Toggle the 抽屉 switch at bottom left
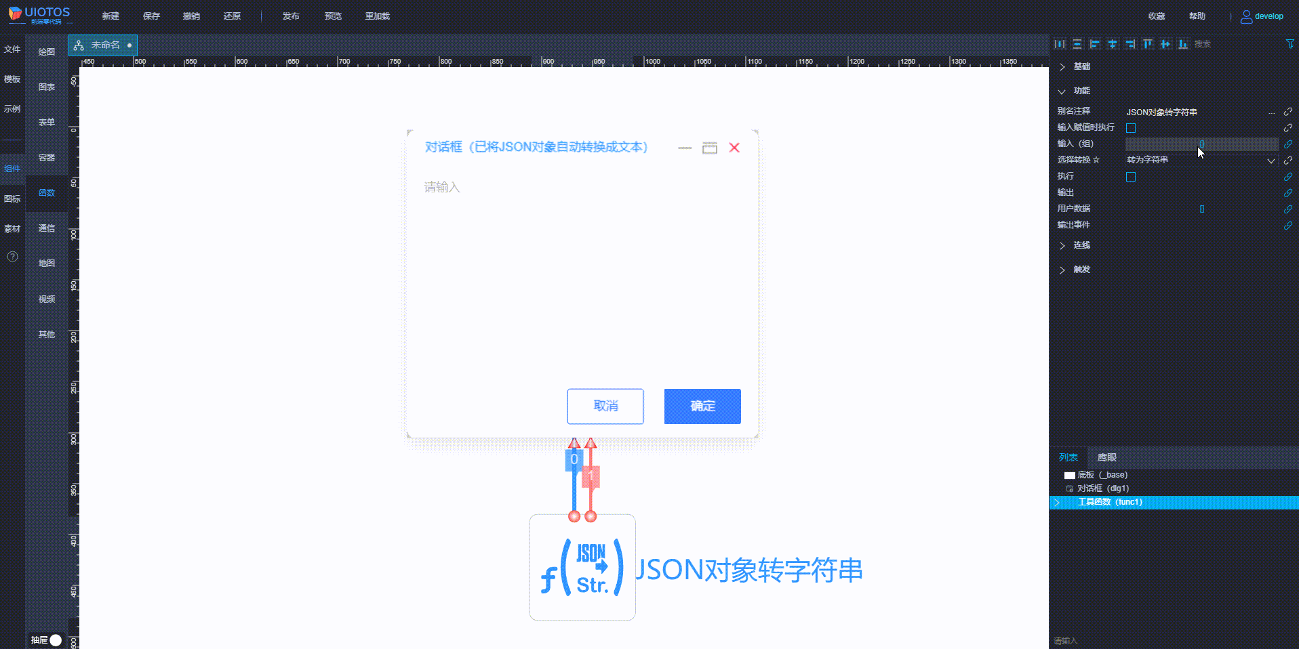 (56, 640)
